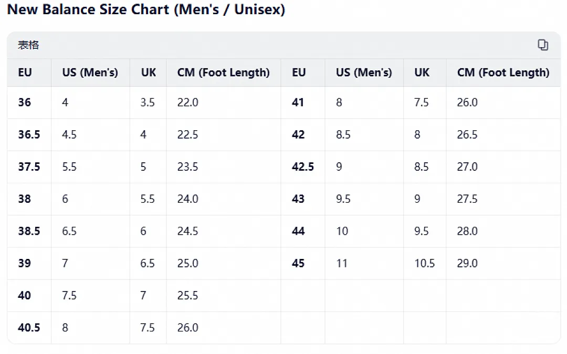Click the UK 10.5 cell
This screenshot has width=567, height=354.
425,263
